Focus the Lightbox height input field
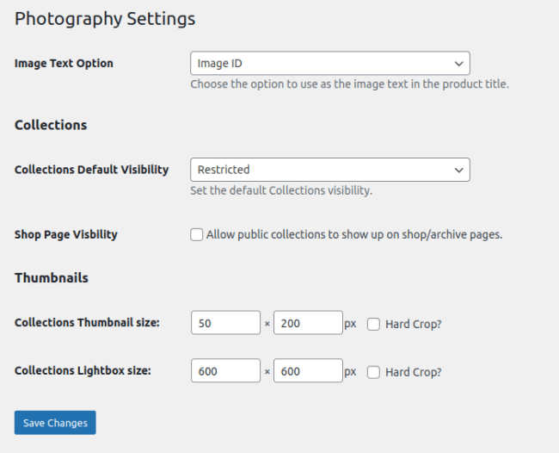The width and height of the screenshot is (559, 453). point(308,371)
